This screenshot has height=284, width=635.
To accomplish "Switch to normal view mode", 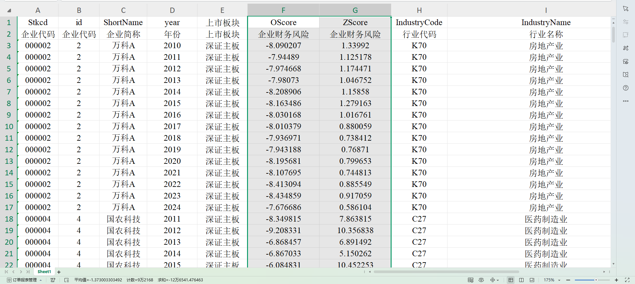I will click(x=511, y=280).
